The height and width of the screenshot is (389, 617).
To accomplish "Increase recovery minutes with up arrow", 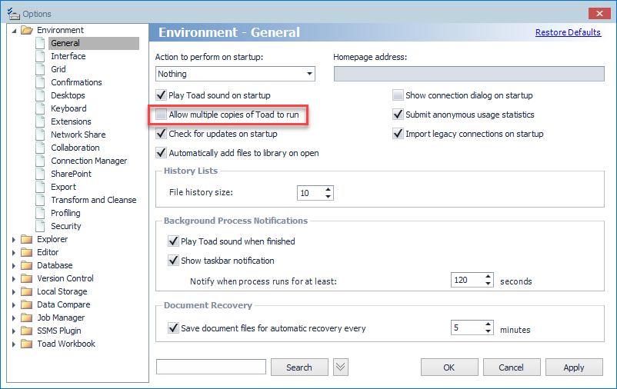I will pyautogui.click(x=488, y=324).
